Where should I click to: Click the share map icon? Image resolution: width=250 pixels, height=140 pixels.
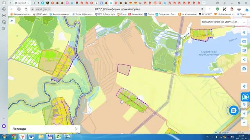[x=244, y=59]
